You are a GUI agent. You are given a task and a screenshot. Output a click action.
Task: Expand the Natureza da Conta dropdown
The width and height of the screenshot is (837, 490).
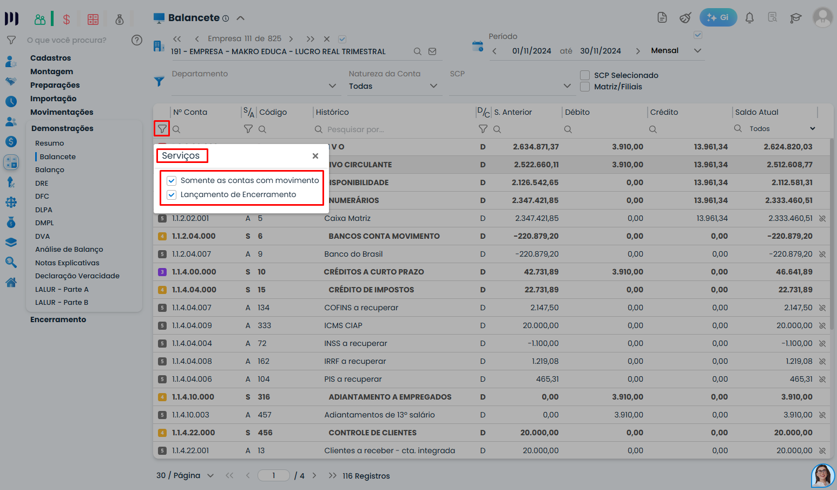coord(433,86)
